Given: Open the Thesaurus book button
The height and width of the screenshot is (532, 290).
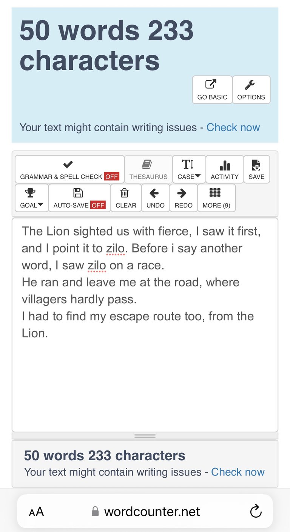Looking at the screenshot, I should (x=148, y=169).
